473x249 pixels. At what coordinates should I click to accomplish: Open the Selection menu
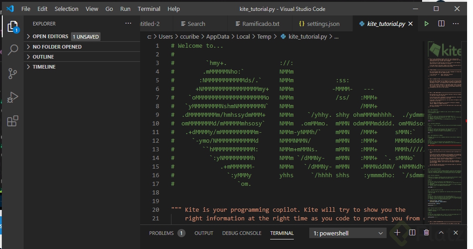[x=66, y=9]
